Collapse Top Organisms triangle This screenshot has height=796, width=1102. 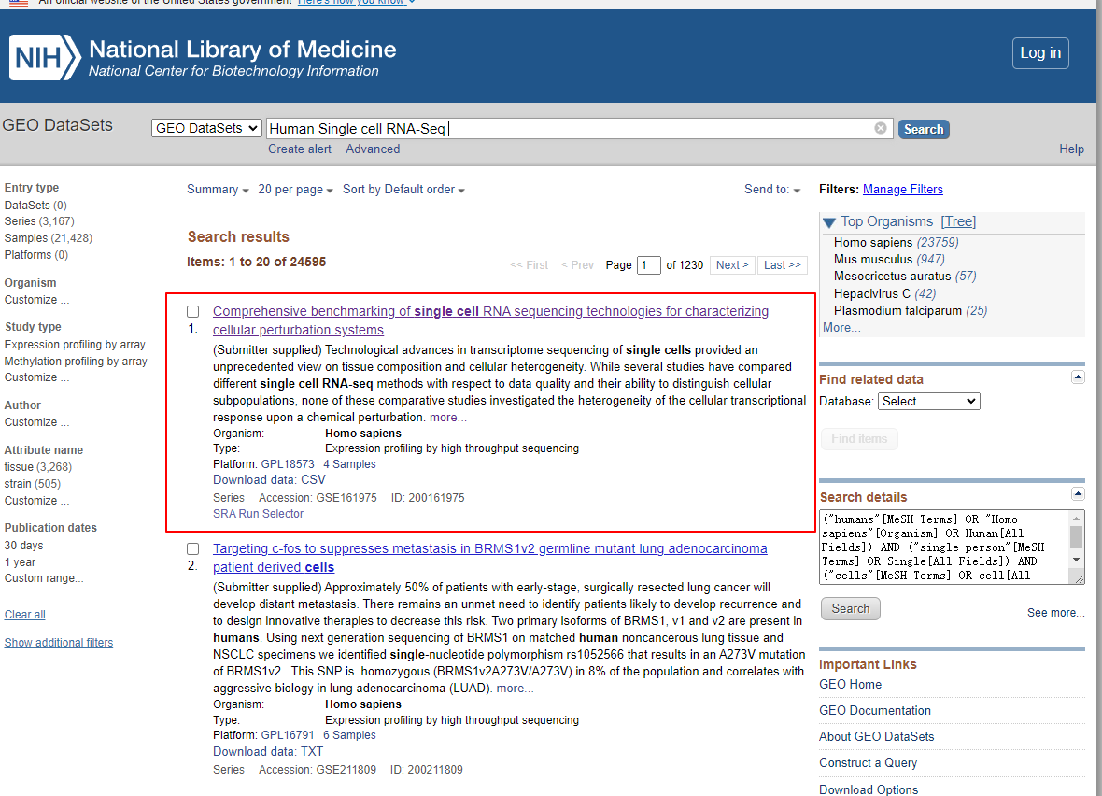click(x=828, y=222)
